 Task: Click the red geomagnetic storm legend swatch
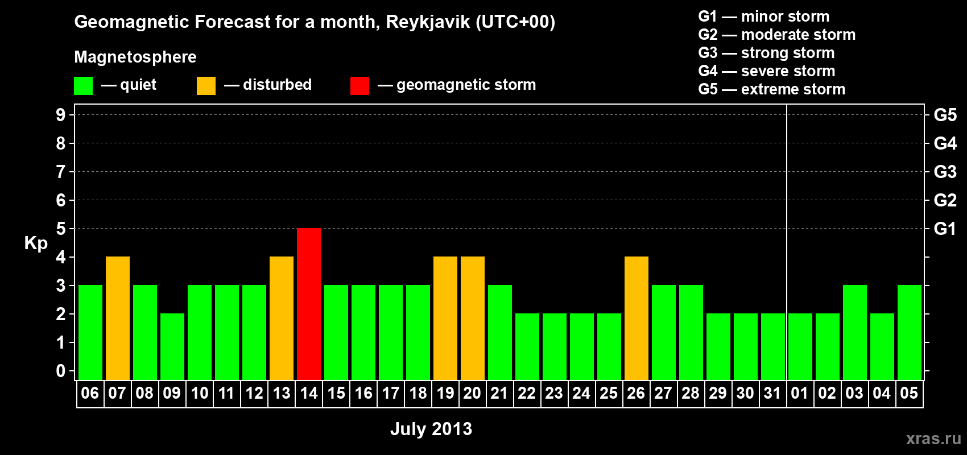point(359,86)
